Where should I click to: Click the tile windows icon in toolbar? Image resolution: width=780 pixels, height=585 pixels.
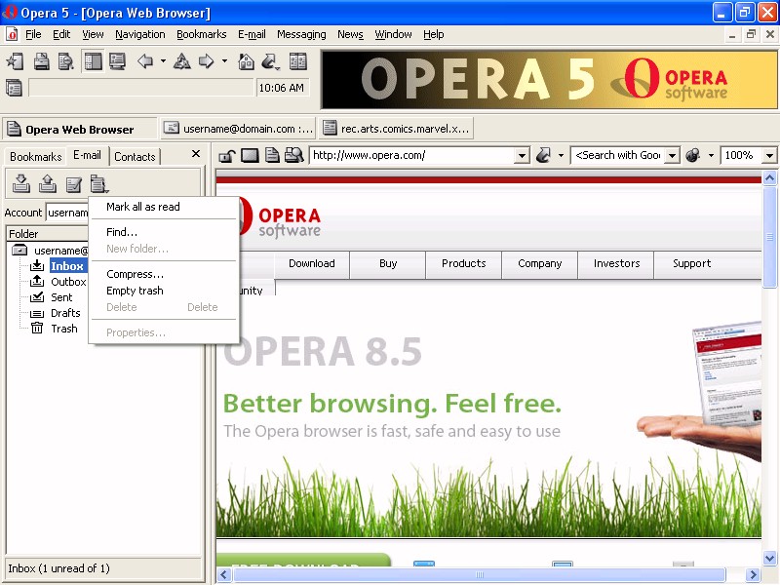(x=298, y=61)
